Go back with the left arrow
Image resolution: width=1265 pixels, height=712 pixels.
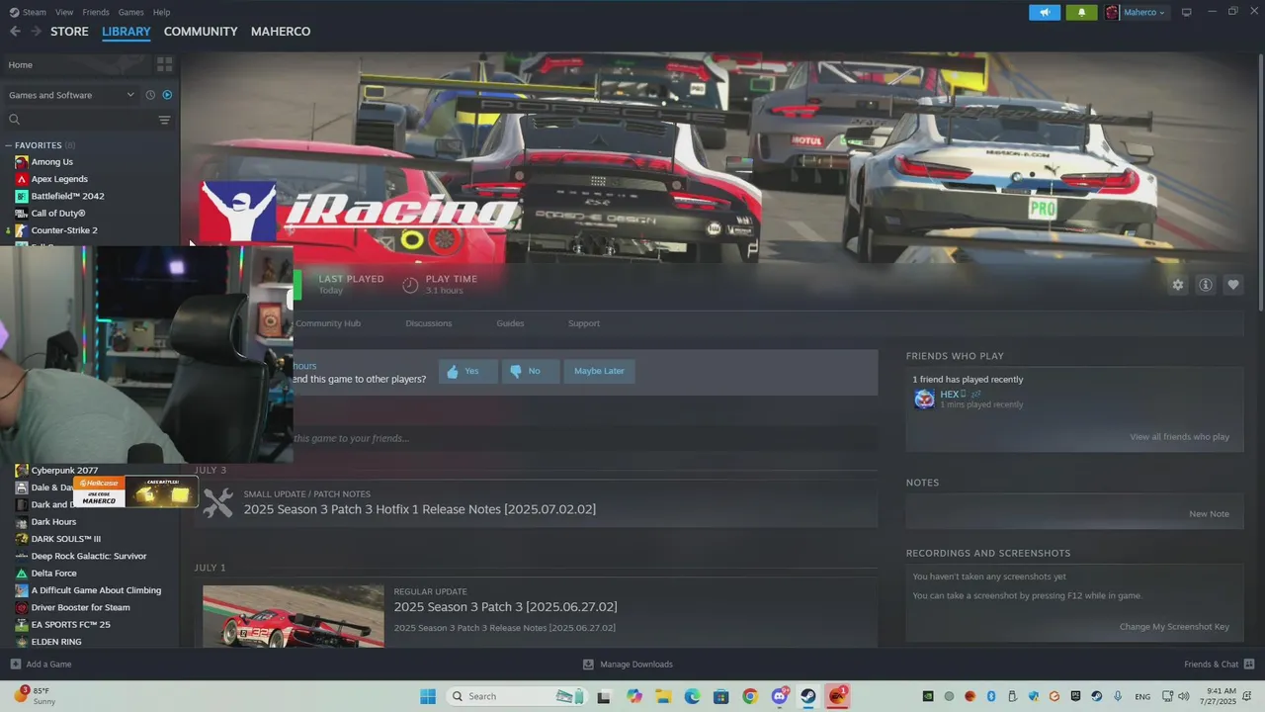point(15,32)
